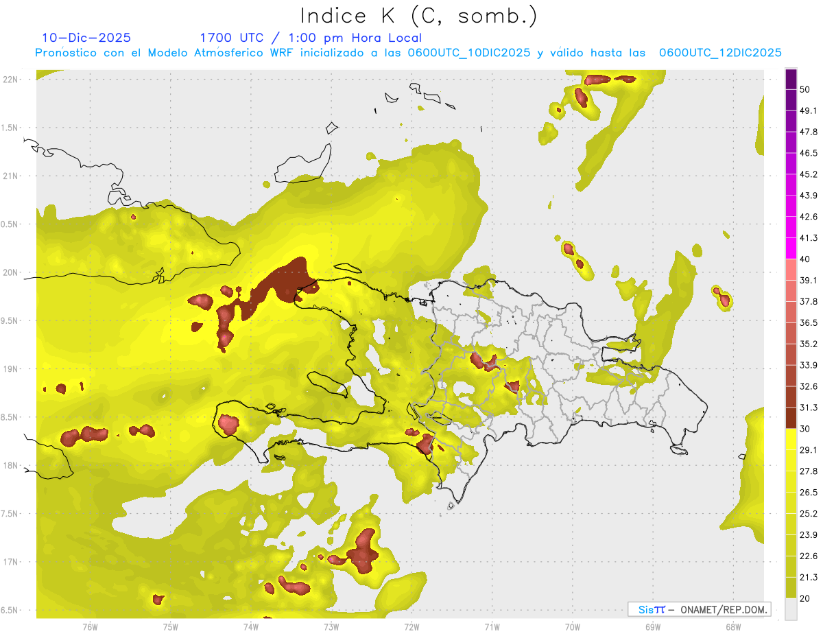Click the "1700 UTC / 1:00 pm Hora Local" time

pyautogui.click(x=311, y=38)
